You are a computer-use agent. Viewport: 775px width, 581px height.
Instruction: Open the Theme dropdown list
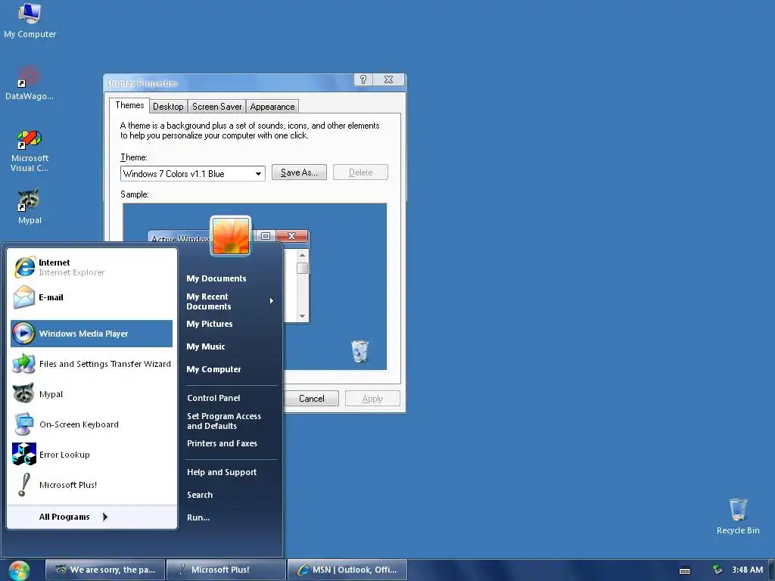point(258,174)
